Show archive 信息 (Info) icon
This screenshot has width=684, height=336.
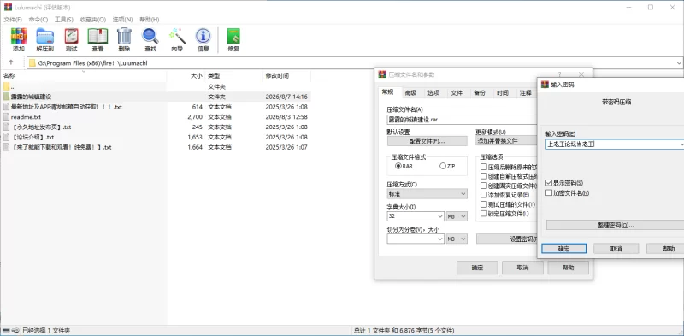[203, 39]
